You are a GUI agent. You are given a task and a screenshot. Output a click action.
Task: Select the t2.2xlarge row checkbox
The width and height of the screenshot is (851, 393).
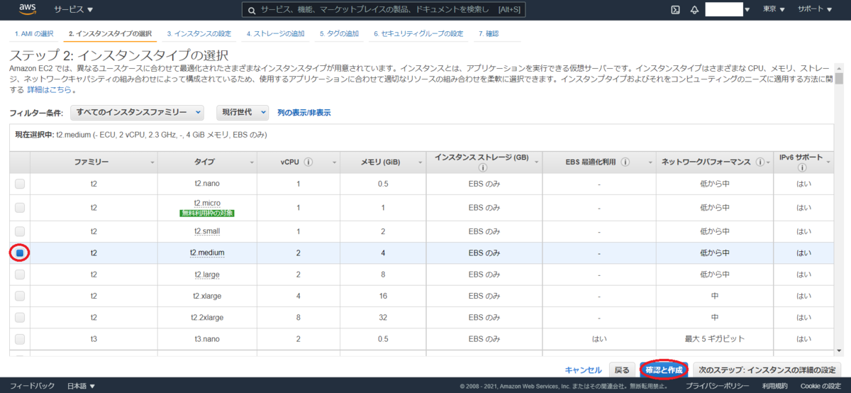20,317
